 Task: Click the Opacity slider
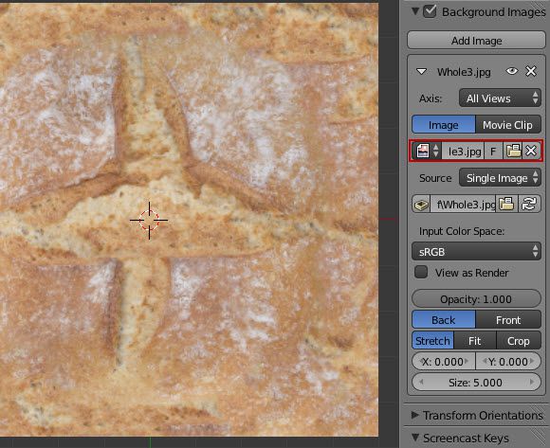pos(476,298)
